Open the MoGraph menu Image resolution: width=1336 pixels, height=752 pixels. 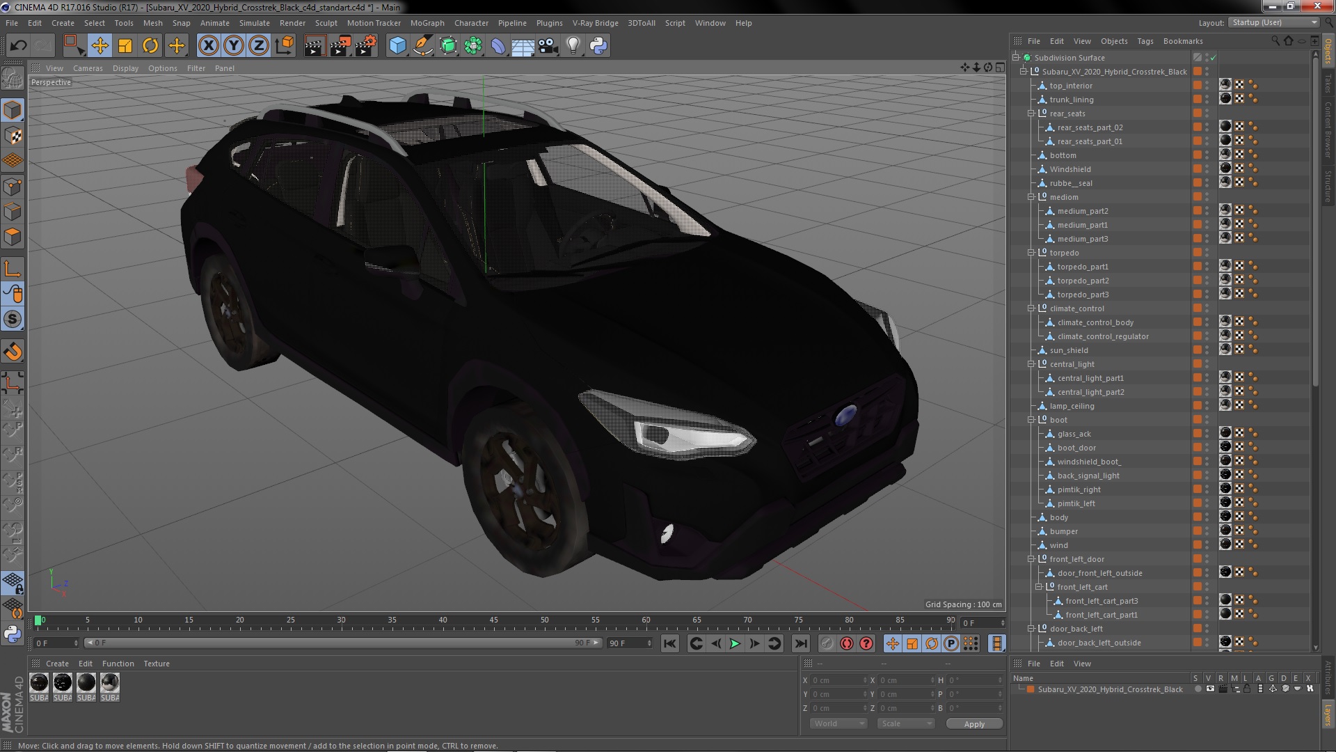tap(427, 23)
